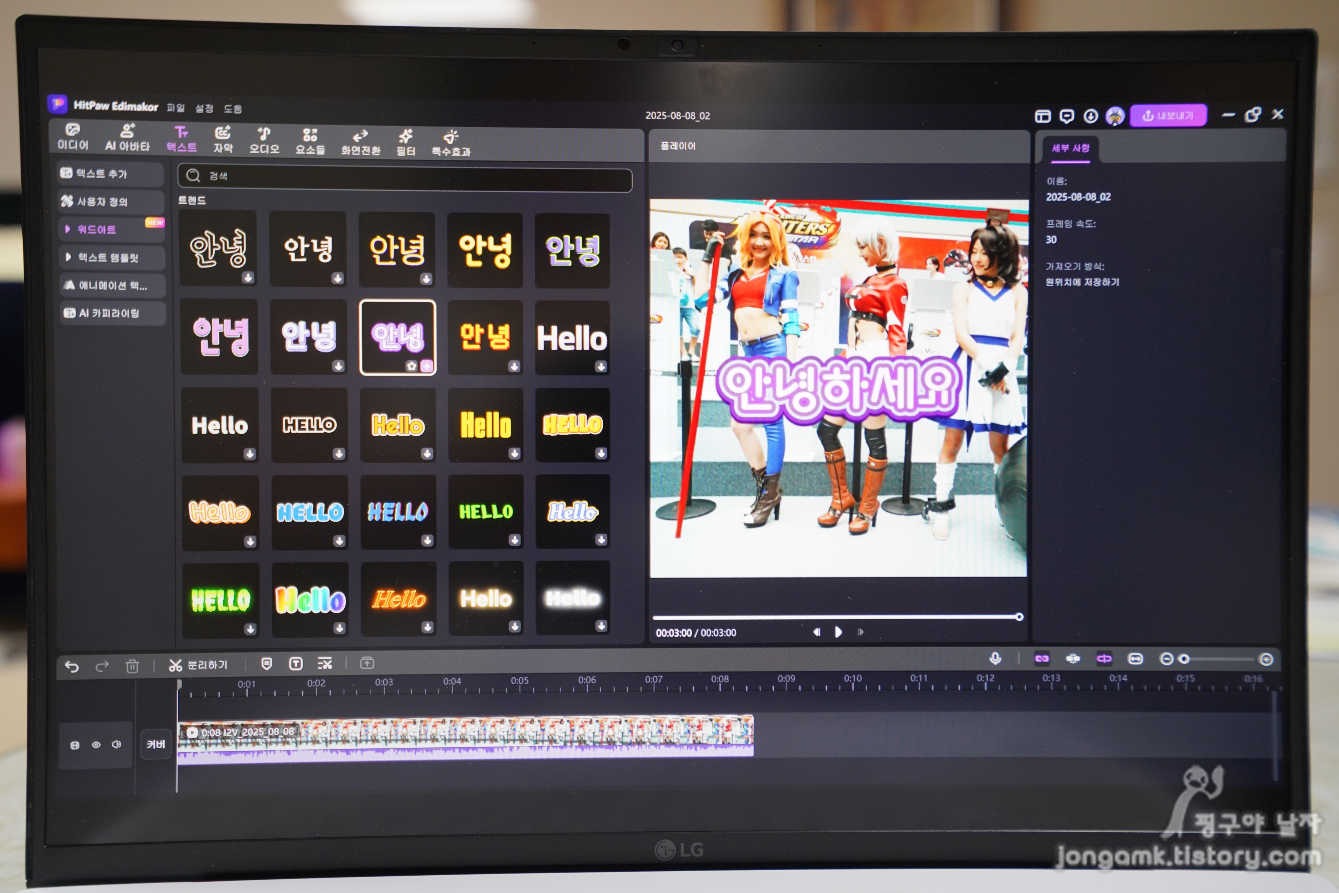This screenshot has height=893, width=1339.
Task: Click the undo arrow in timeline toolbar
Action: click(72, 666)
